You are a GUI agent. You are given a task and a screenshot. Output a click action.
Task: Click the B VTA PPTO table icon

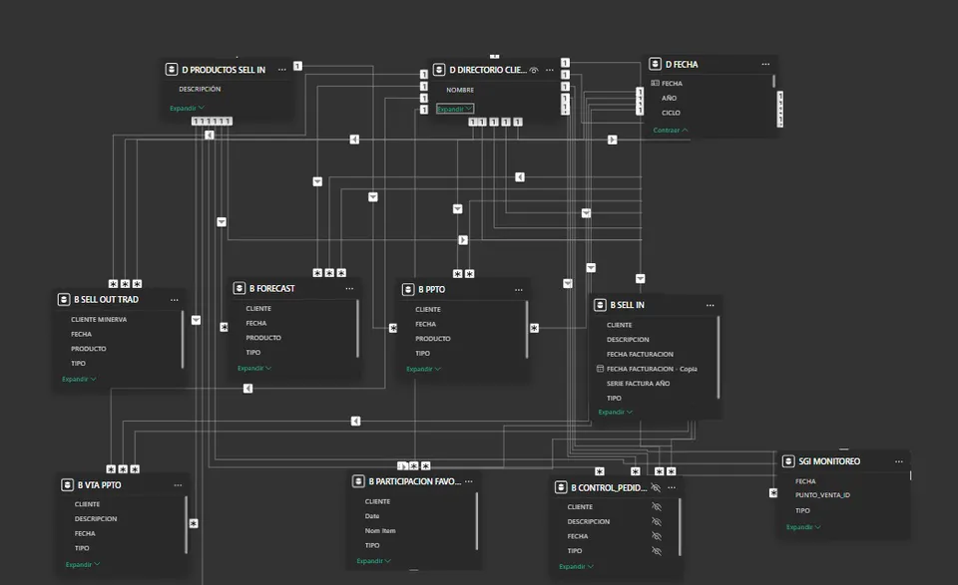click(67, 485)
